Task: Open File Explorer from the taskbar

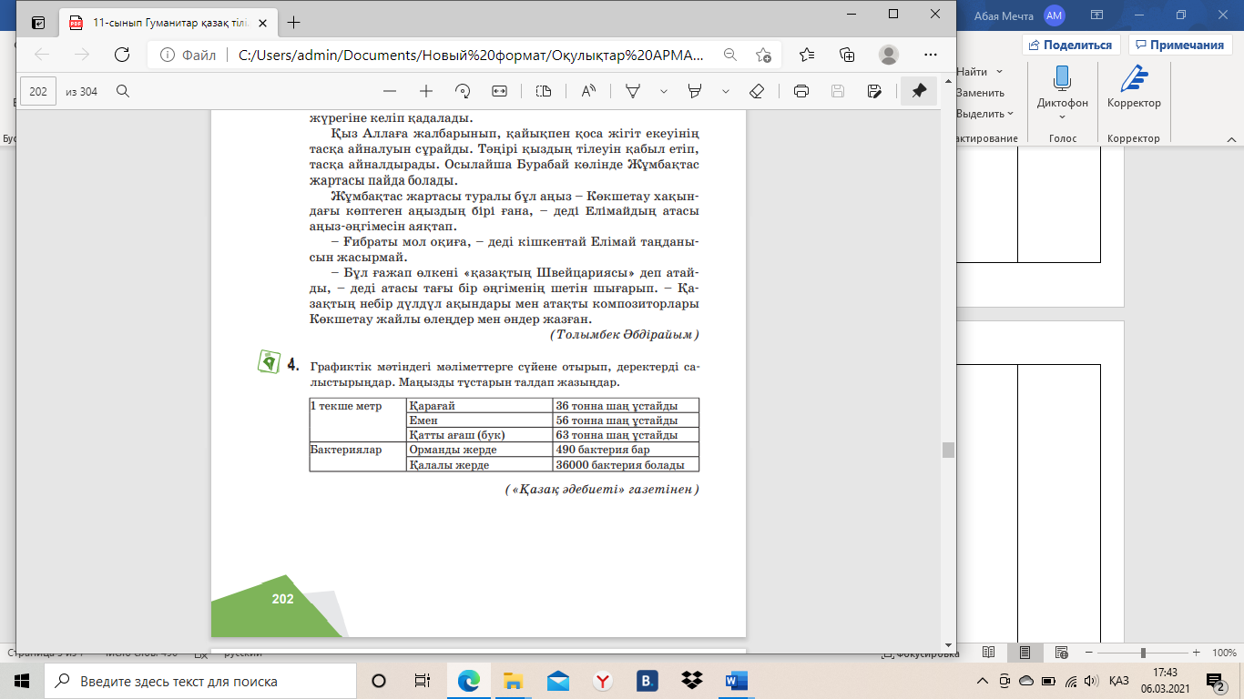Action: 513,681
